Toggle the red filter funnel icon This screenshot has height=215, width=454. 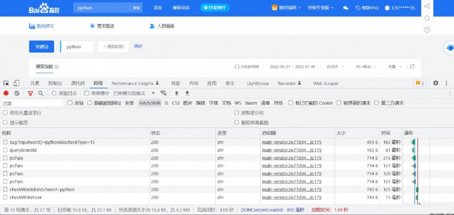point(31,93)
